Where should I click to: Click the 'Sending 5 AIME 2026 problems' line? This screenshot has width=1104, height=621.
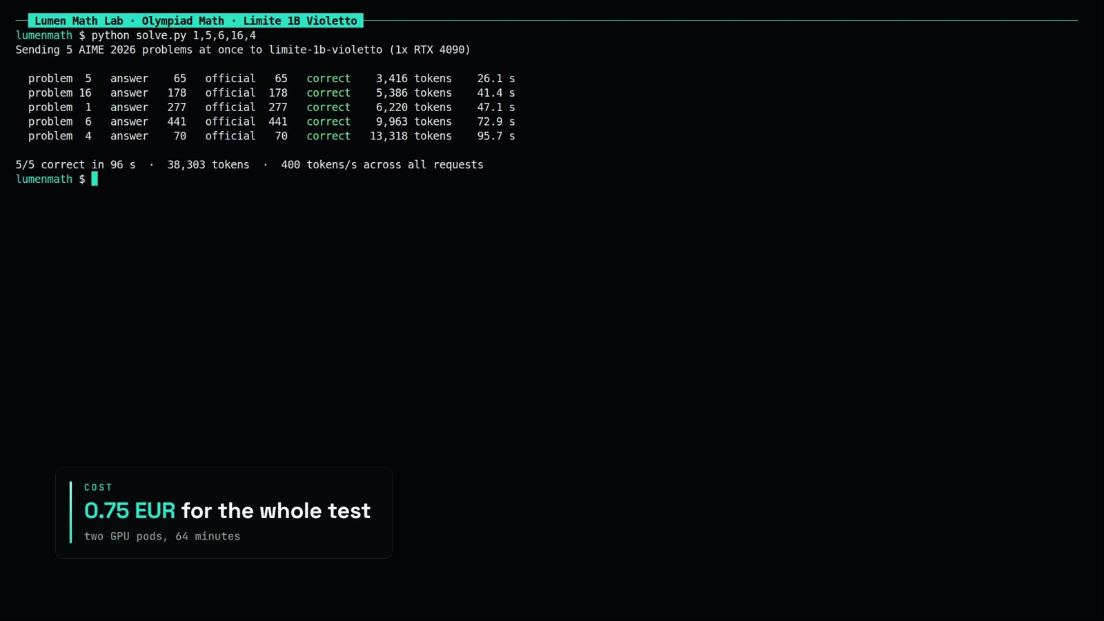[x=243, y=50]
